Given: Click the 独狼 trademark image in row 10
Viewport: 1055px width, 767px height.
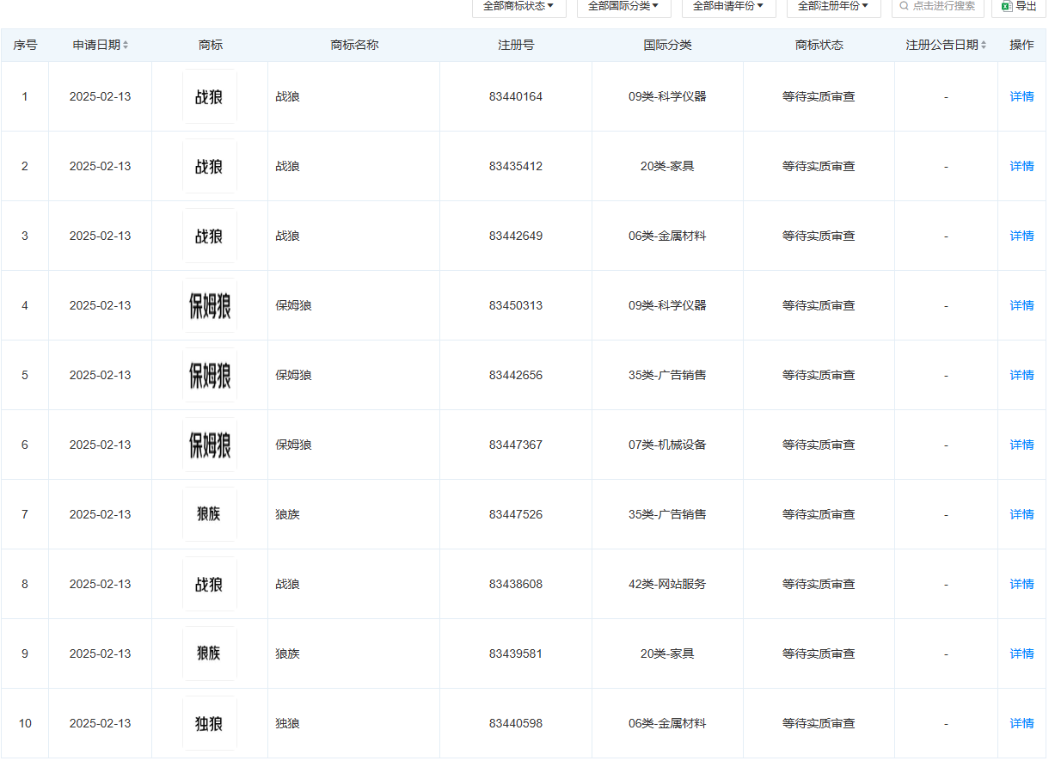Looking at the screenshot, I should coord(210,723).
